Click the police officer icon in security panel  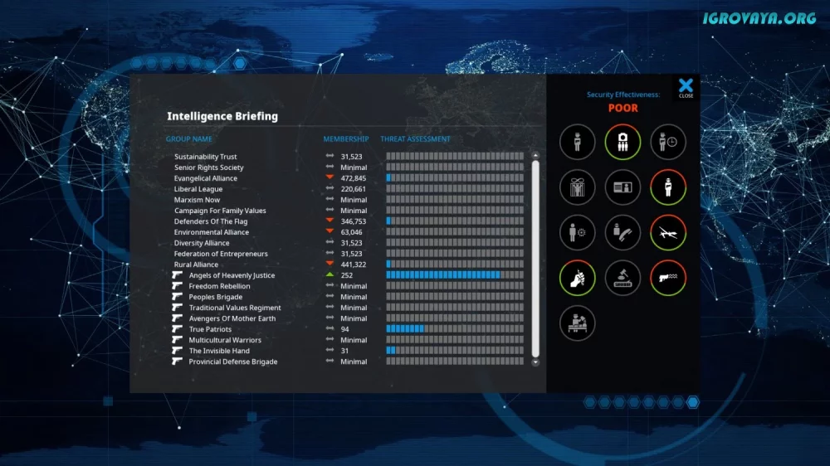(577, 142)
